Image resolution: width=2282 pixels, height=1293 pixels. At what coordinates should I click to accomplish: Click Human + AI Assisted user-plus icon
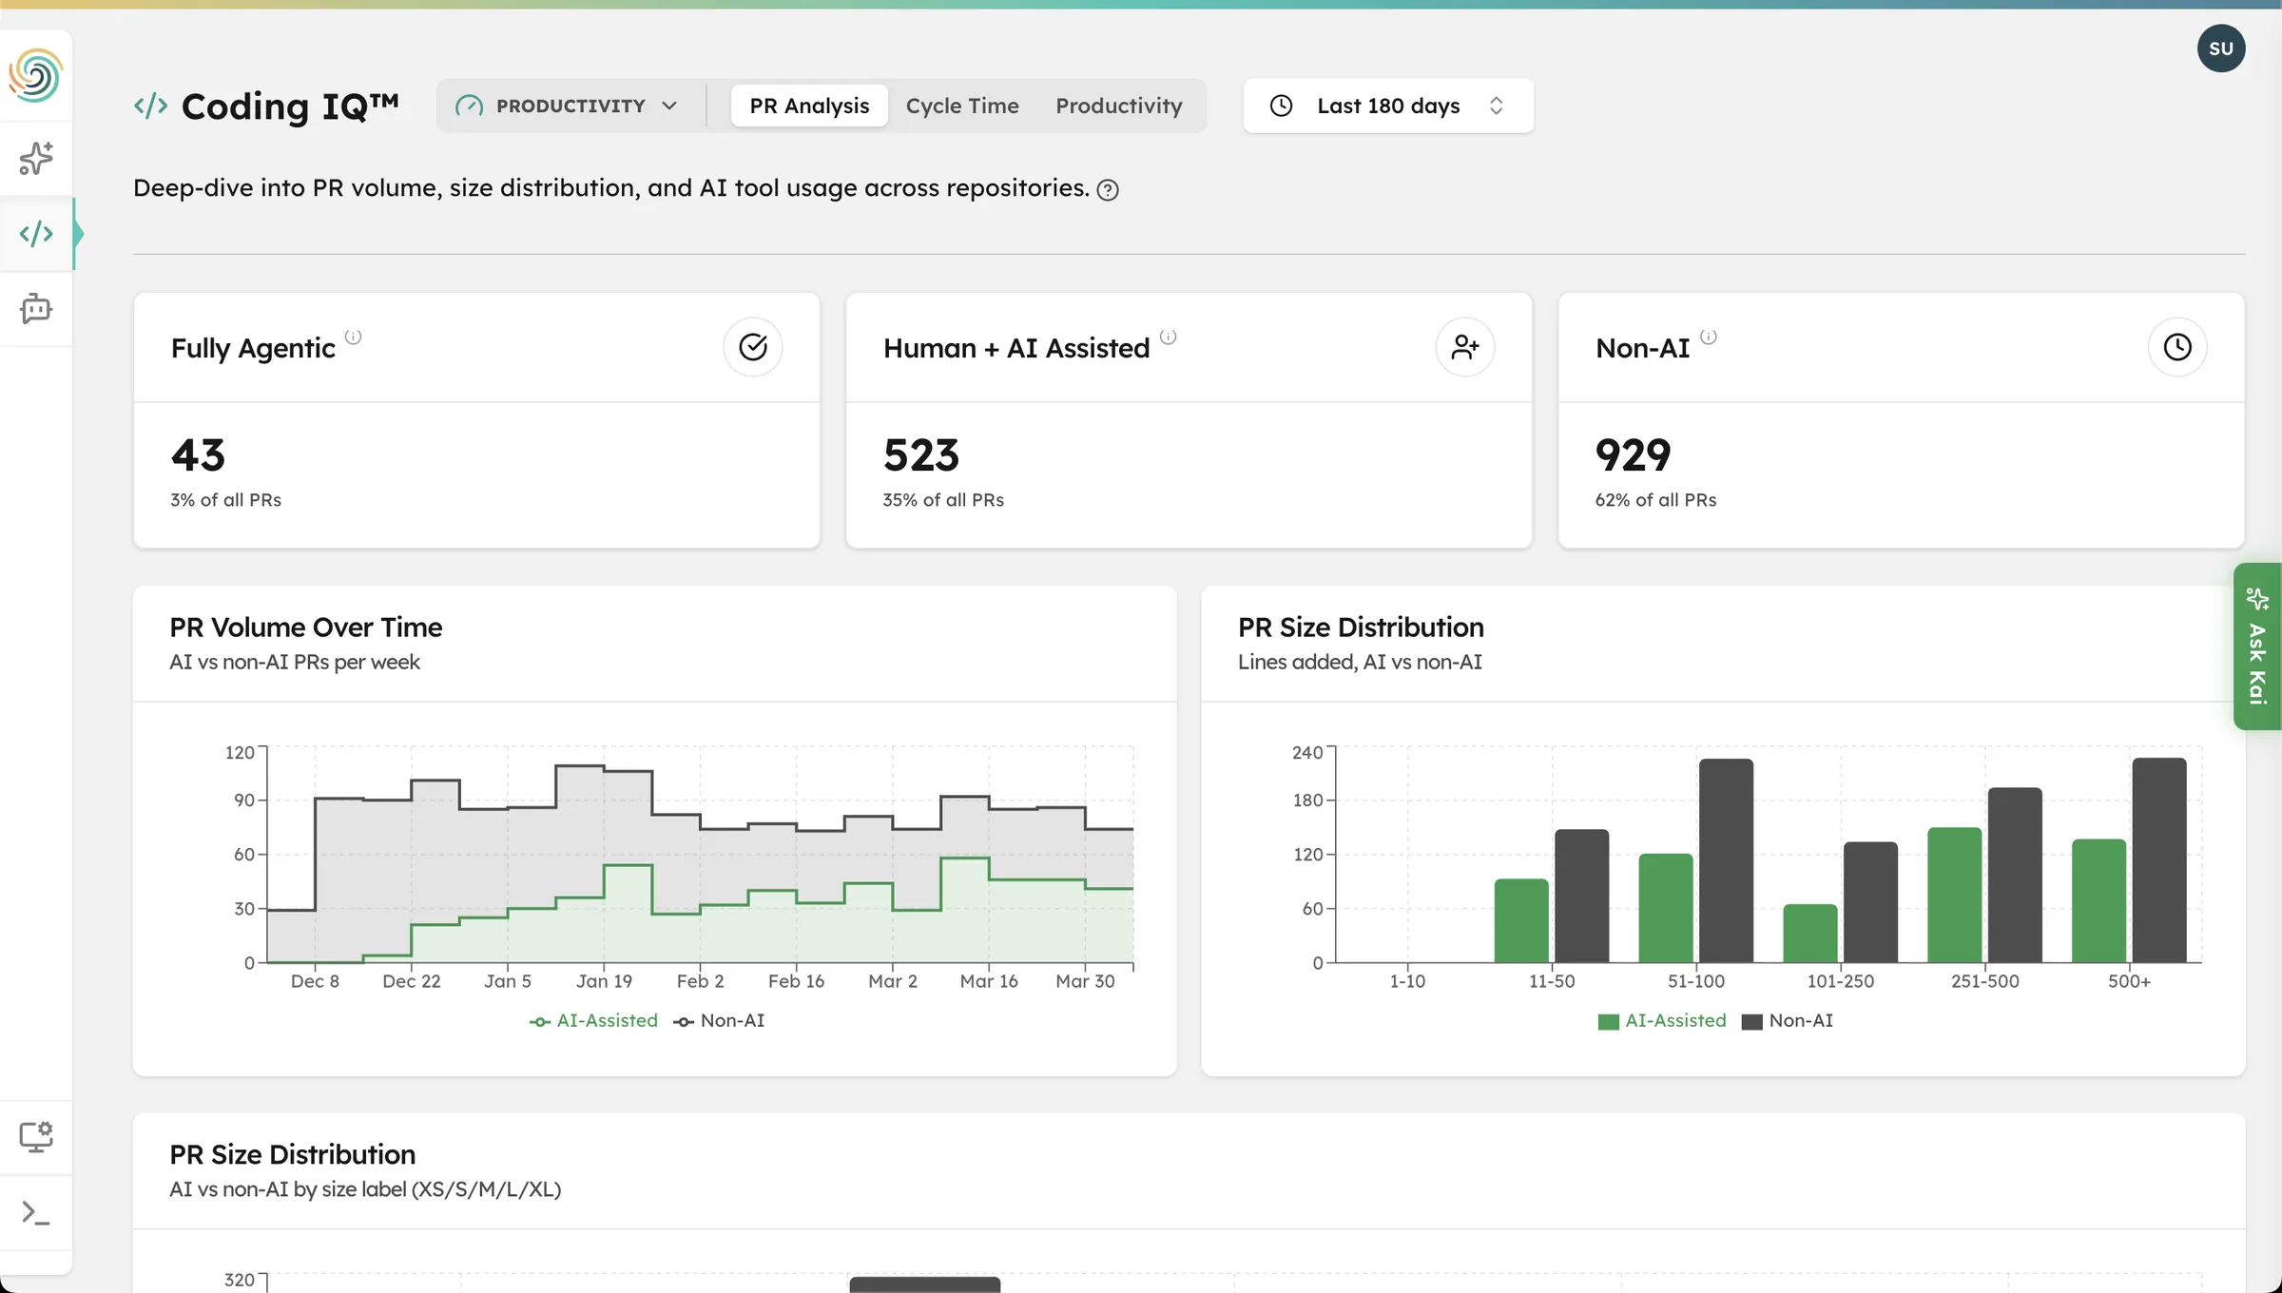[x=1464, y=347]
